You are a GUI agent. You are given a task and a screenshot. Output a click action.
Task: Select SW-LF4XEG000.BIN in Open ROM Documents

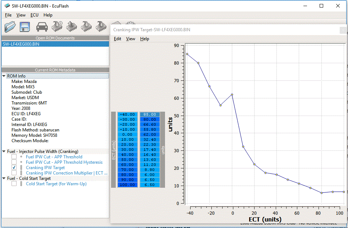pos(21,44)
